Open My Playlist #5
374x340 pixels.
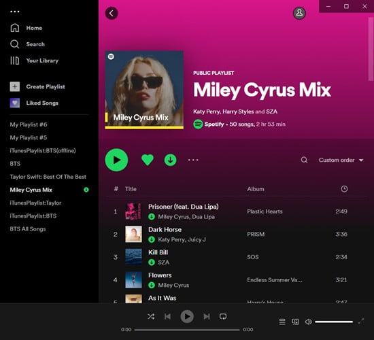pos(29,137)
